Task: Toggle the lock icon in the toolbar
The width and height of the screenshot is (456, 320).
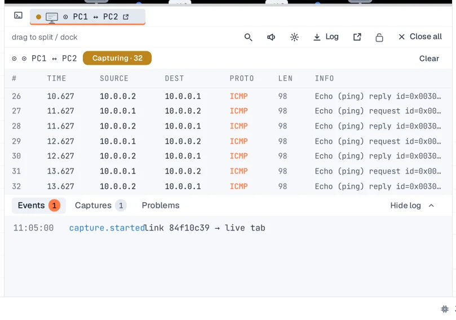Action: pyautogui.click(x=379, y=37)
